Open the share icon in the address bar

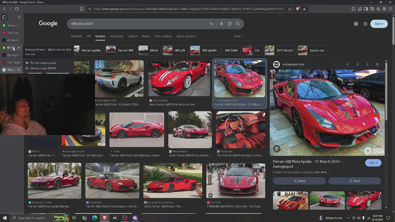click(290, 9)
